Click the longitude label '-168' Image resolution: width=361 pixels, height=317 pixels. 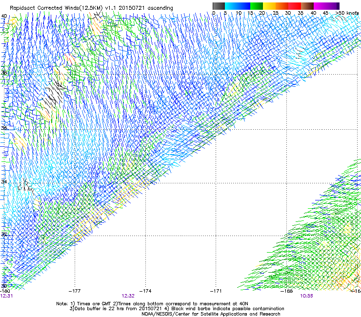click(287, 291)
